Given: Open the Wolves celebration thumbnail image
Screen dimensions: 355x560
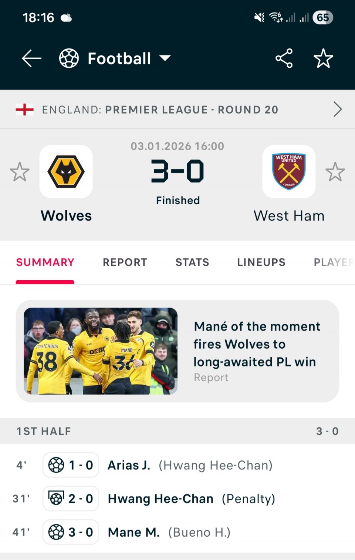Looking at the screenshot, I should pos(101,351).
